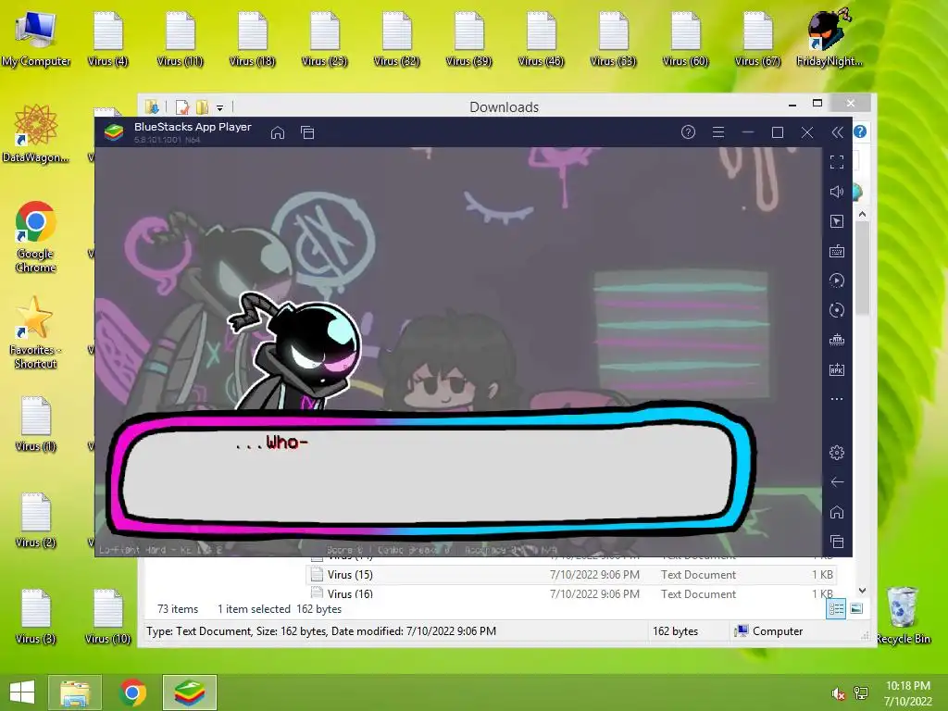The width and height of the screenshot is (948, 711).
Task: Switch Downloads to large thumbnails view
Action: (x=856, y=609)
